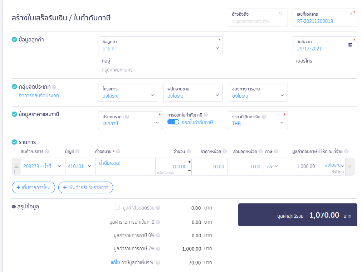Click แก้ไข link for VAT total
362x272 pixels.
115,263
